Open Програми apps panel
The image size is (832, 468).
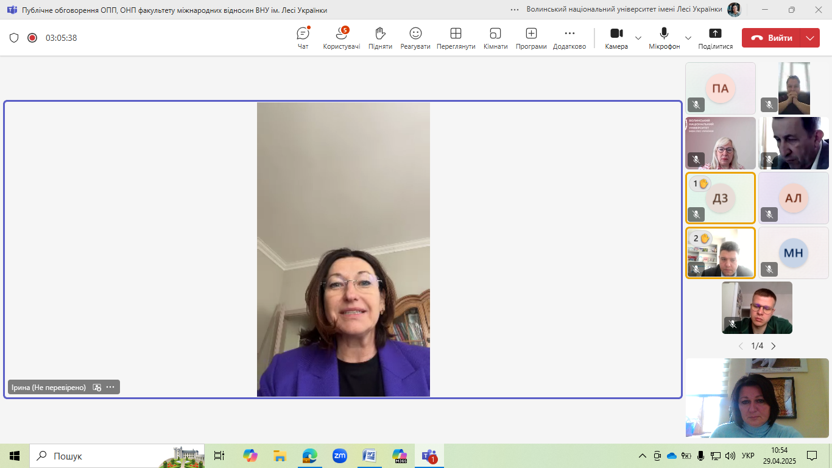click(x=531, y=38)
